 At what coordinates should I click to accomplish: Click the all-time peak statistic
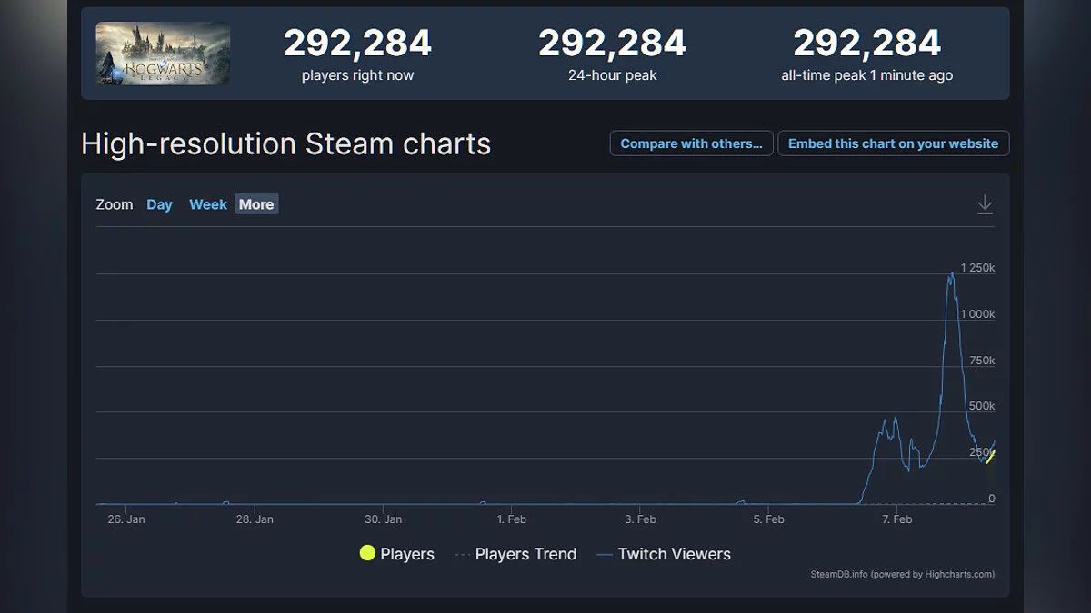866,43
